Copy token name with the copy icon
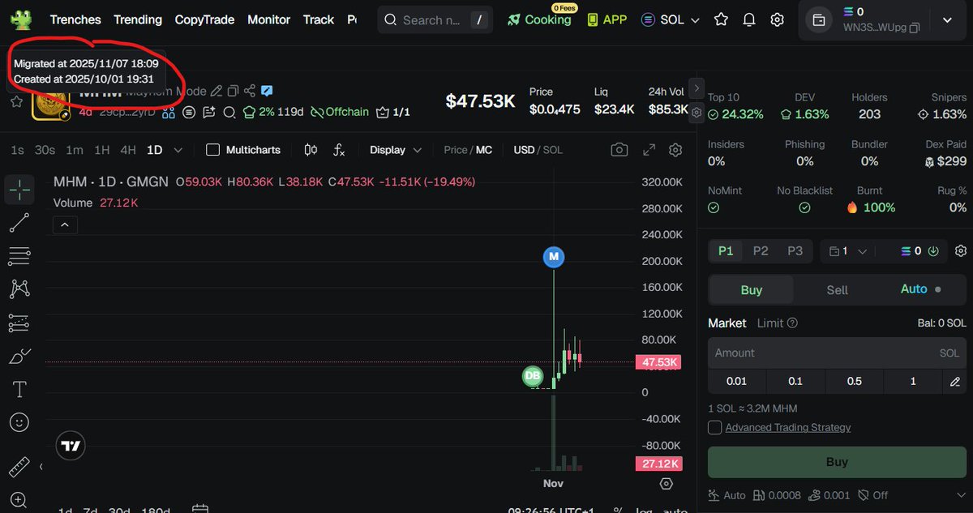The height and width of the screenshot is (513, 973). coord(233,91)
